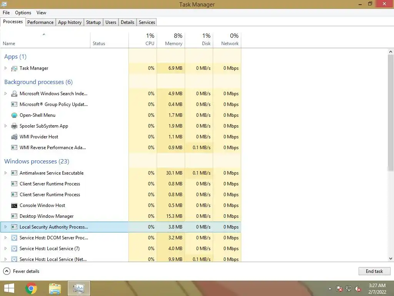Open the File menu
This screenshot has width=394, height=296.
point(6,13)
